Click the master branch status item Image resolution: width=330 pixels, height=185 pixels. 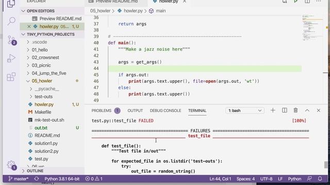[19, 179]
